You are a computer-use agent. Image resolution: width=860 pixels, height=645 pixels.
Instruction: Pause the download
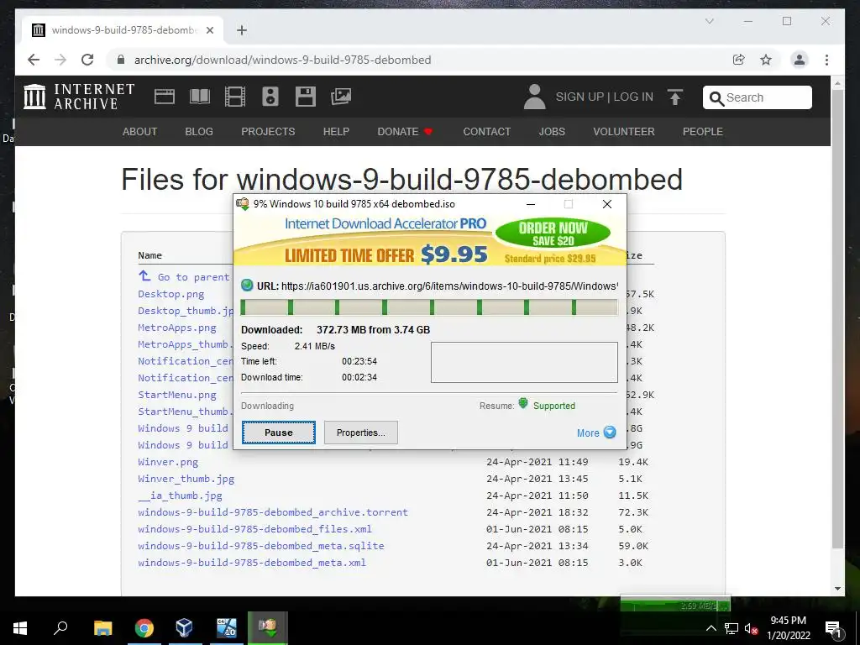pos(279,433)
